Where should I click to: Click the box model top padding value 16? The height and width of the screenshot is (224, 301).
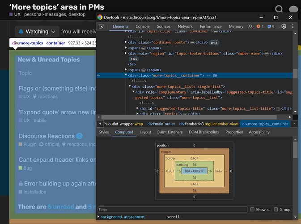coord(195,164)
